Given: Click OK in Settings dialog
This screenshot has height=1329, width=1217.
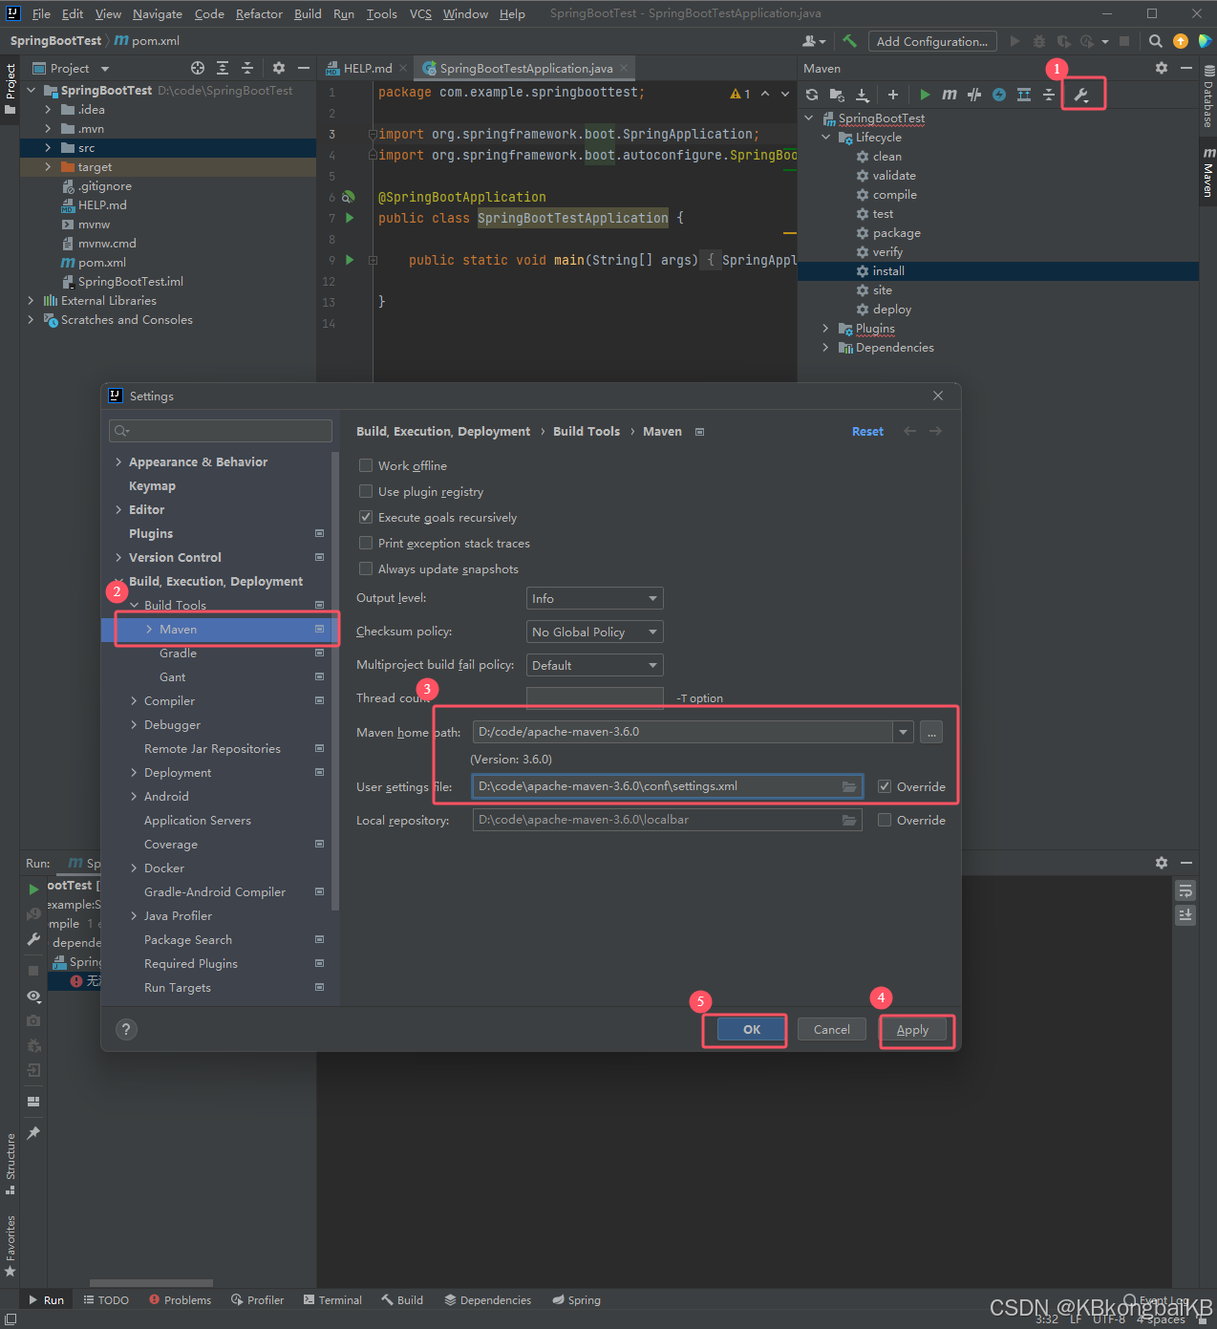Looking at the screenshot, I should pos(752,1029).
